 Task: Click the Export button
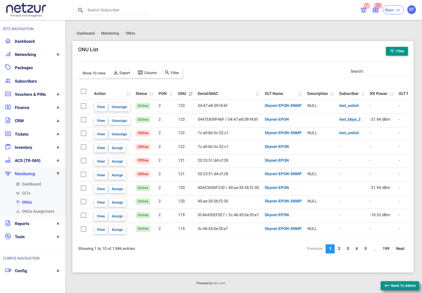(x=122, y=73)
